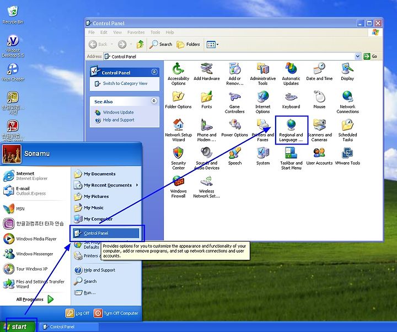Open Phone and Modem options icon
This screenshot has height=332, width=397.
[207, 130]
